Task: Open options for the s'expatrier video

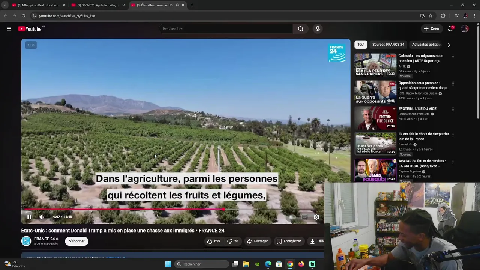Action: tap(453, 135)
